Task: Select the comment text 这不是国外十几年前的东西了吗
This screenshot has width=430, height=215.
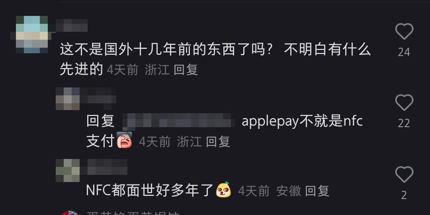Action: [166, 50]
